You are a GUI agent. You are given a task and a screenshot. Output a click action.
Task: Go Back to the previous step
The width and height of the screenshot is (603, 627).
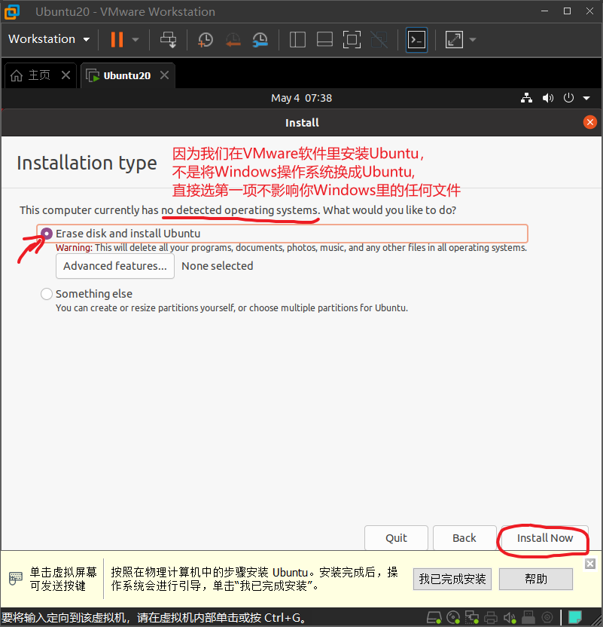464,538
